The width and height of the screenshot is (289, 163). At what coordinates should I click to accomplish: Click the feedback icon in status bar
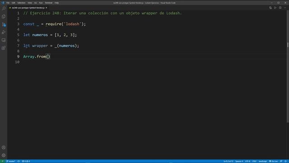pos(281,161)
